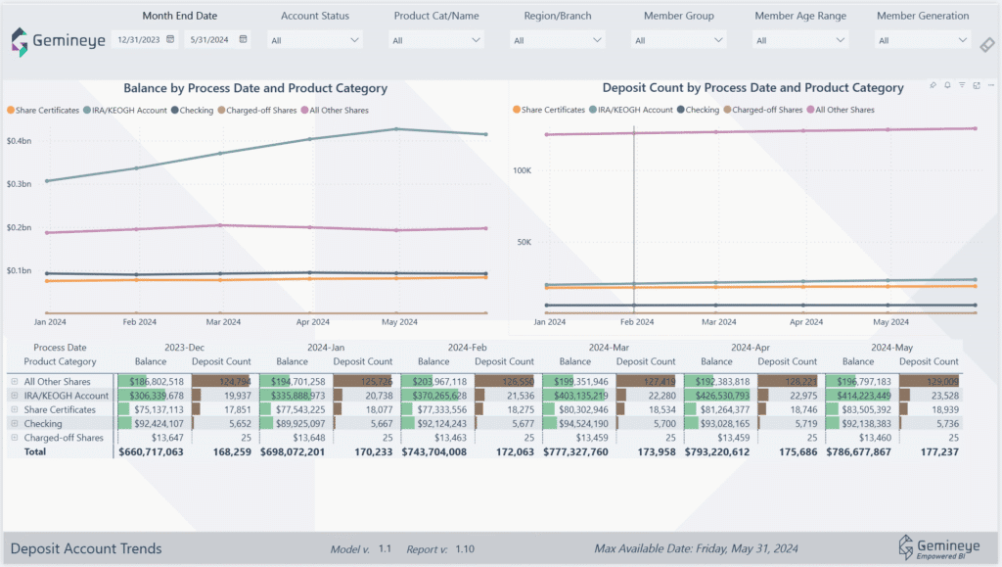The image size is (1002, 567).
Task: Open the filter icon on Deposit Count chart
Action: (962, 86)
